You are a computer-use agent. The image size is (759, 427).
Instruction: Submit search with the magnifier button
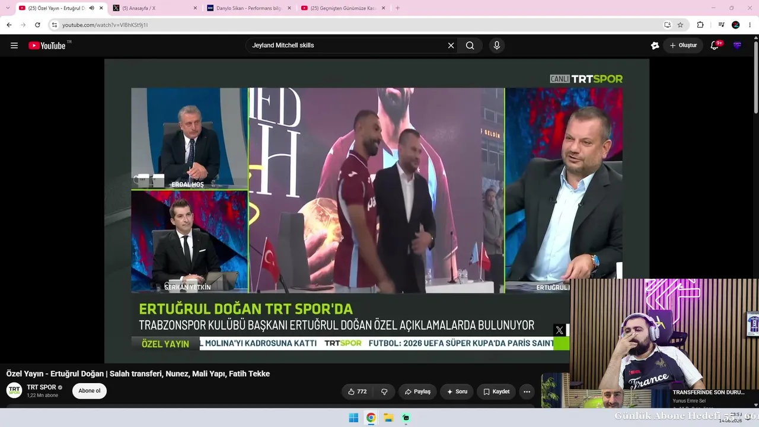[470, 46]
